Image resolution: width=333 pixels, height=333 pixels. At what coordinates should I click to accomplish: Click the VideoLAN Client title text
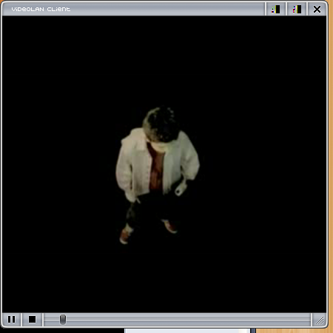click(x=41, y=10)
